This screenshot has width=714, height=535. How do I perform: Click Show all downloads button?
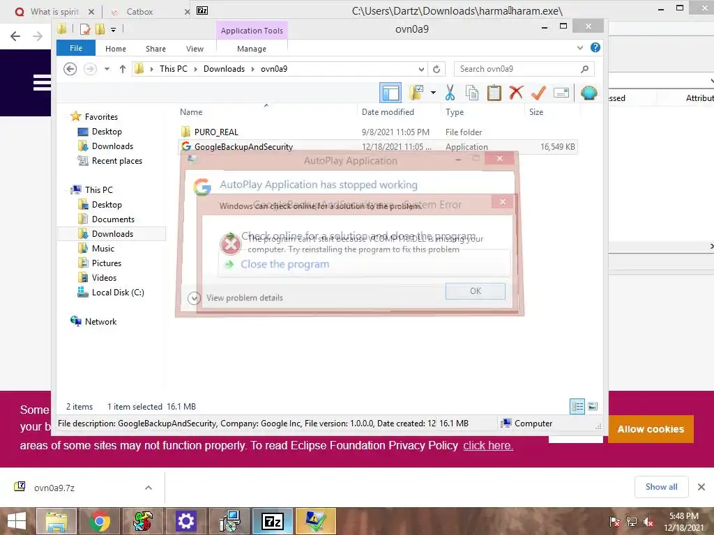(661, 487)
